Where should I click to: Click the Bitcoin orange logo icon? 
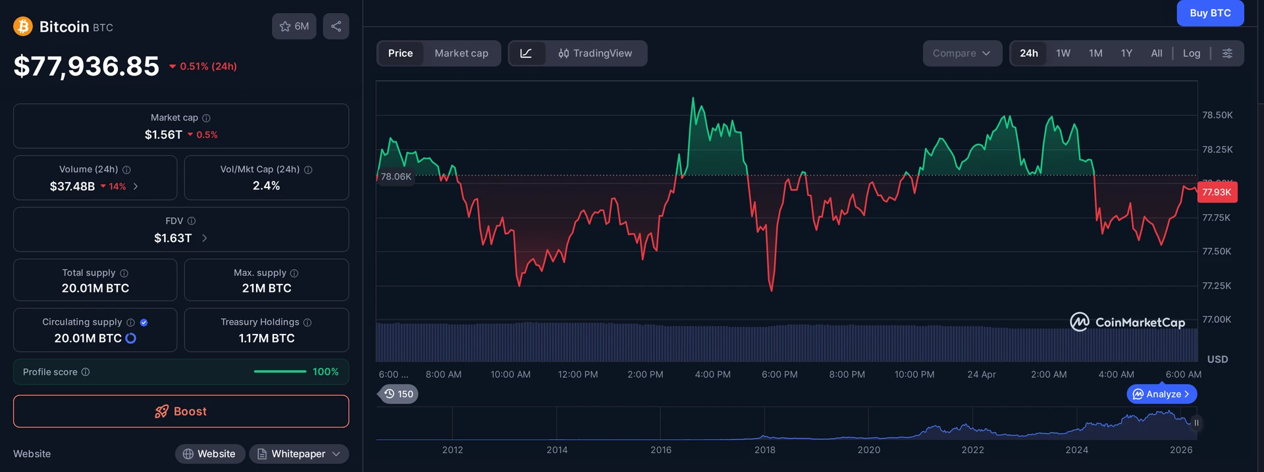(x=23, y=26)
